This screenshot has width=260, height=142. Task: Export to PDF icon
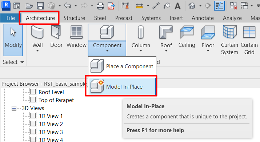click(x=111, y=6)
